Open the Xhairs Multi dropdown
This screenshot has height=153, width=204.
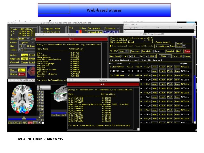[x=24, y=39]
